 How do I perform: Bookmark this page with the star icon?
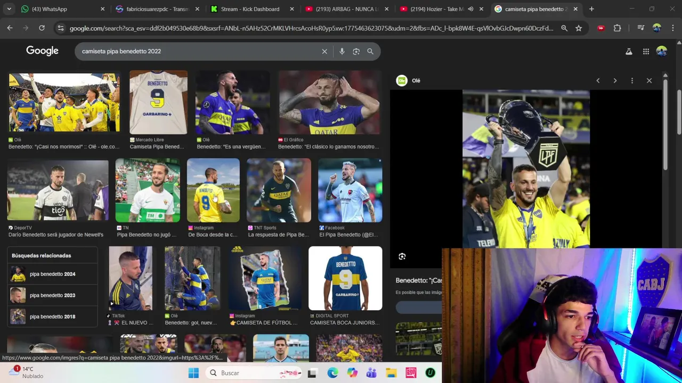click(x=579, y=28)
